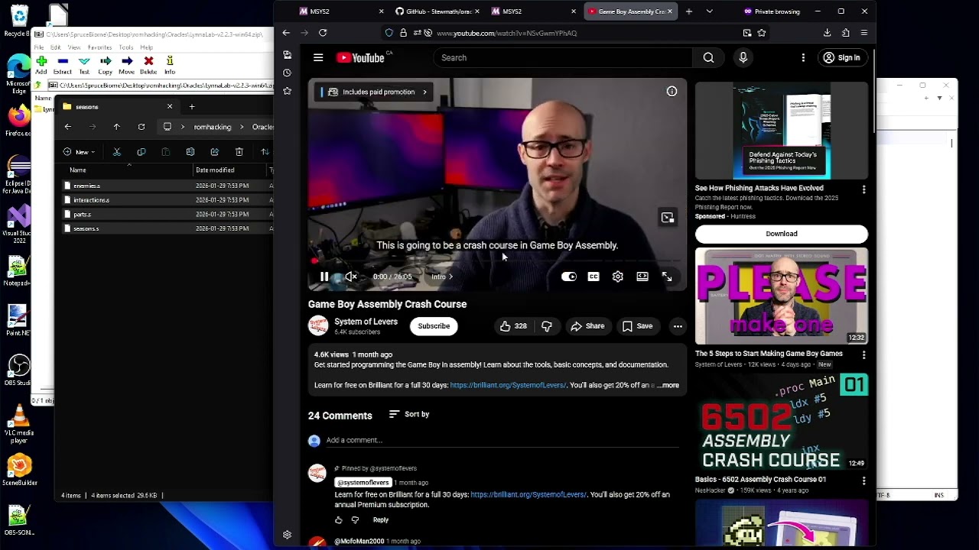The image size is (979, 550).
Task: Bookmark this page with the star icon
Action: pyautogui.click(x=762, y=33)
